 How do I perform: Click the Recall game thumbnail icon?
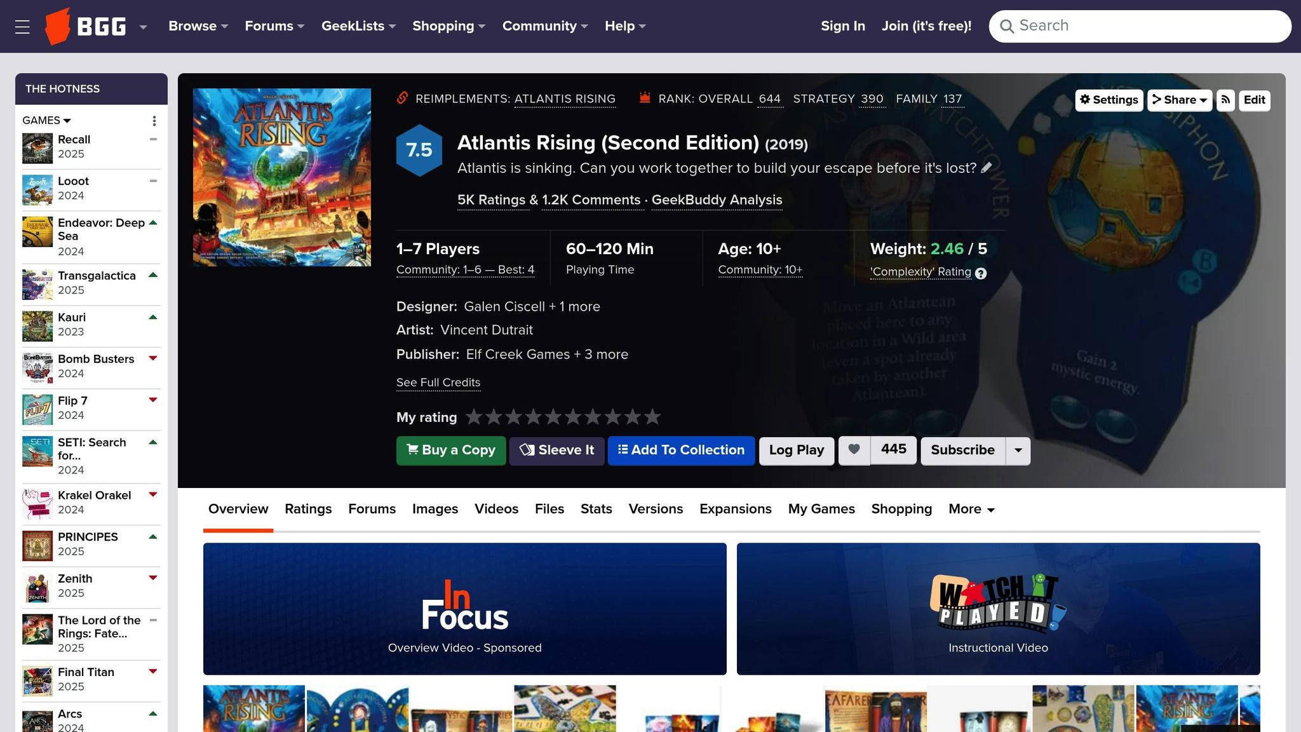tap(37, 148)
